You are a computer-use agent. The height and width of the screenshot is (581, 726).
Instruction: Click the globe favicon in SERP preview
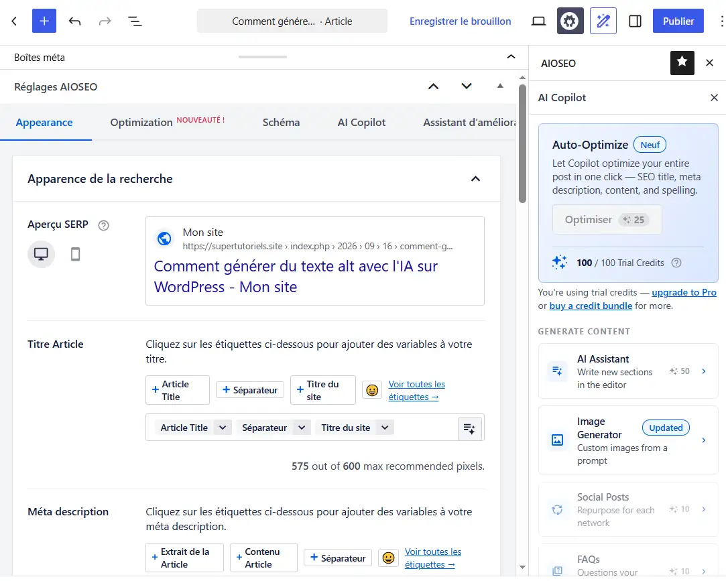tap(164, 239)
